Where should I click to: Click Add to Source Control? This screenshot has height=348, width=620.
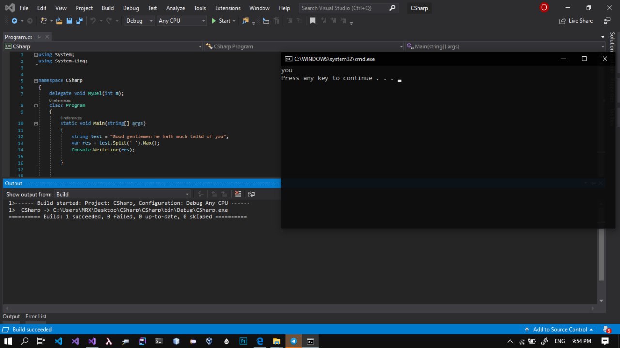click(x=558, y=330)
